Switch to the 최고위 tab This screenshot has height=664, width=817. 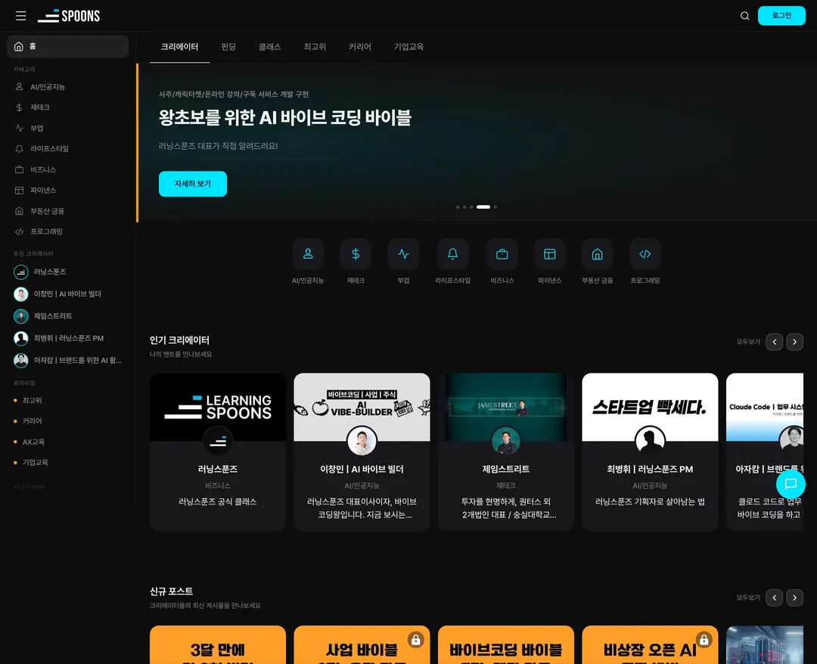click(315, 47)
